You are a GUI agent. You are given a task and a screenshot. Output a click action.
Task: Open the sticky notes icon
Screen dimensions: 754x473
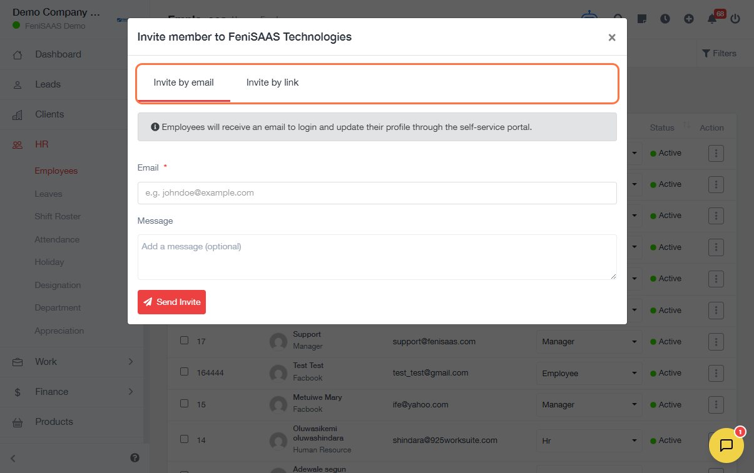(x=641, y=19)
